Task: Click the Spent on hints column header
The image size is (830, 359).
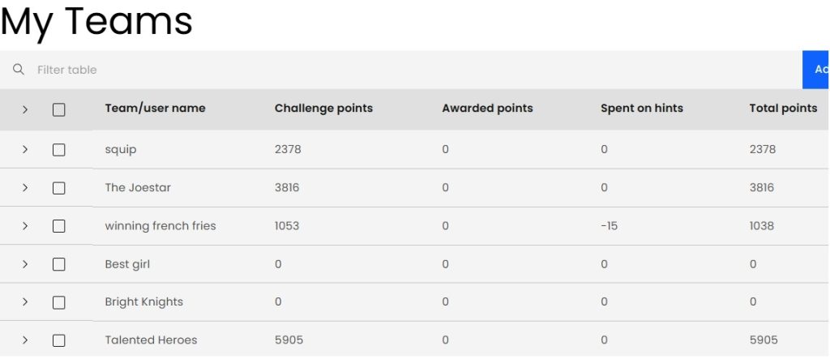Action: tap(641, 109)
